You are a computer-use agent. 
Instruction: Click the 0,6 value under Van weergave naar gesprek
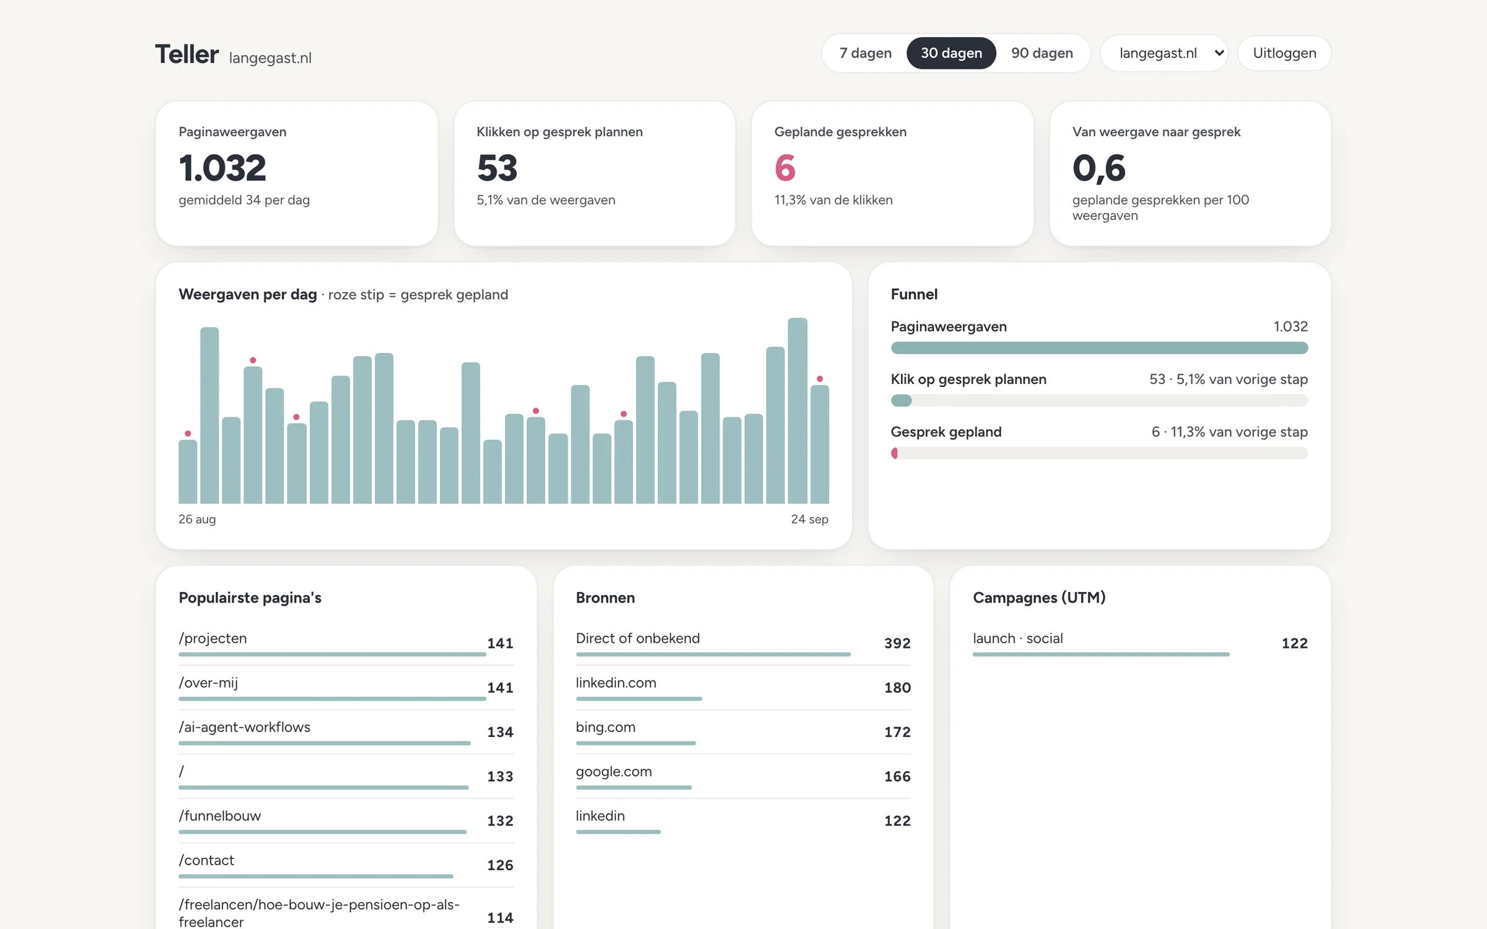[x=1099, y=168]
